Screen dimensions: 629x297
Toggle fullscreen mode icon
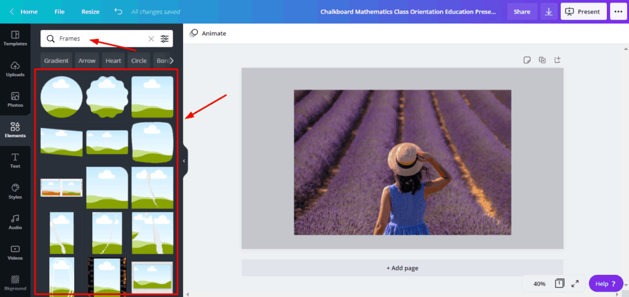(575, 283)
